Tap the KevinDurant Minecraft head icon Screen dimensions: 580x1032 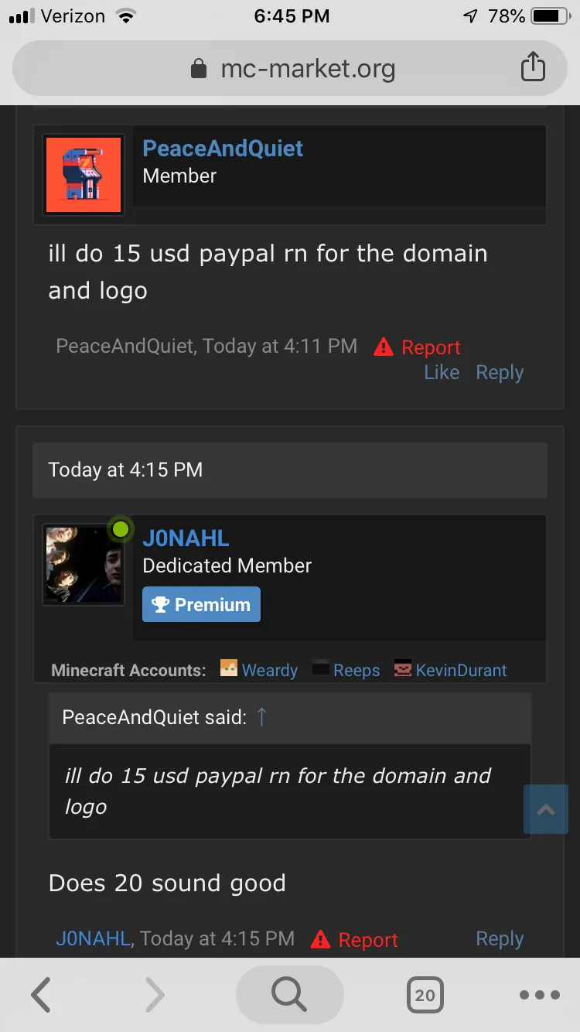click(x=402, y=668)
